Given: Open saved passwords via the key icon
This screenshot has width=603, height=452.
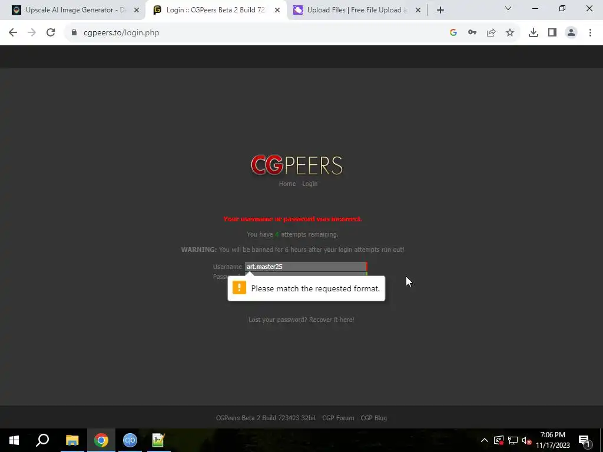Looking at the screenshot, I should coord(472,33).
